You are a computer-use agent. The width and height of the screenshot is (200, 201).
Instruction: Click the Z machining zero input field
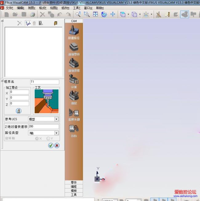(19, 103)
